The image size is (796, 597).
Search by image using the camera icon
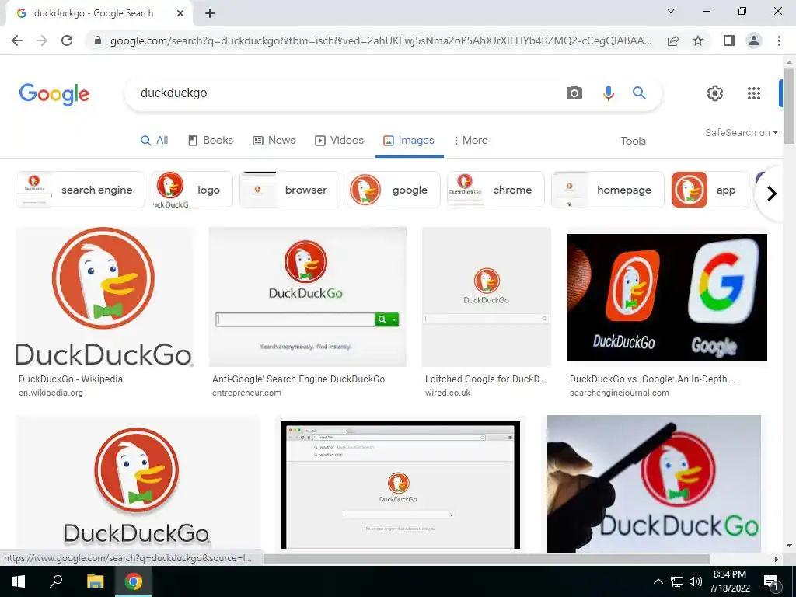tap(574, 93)
